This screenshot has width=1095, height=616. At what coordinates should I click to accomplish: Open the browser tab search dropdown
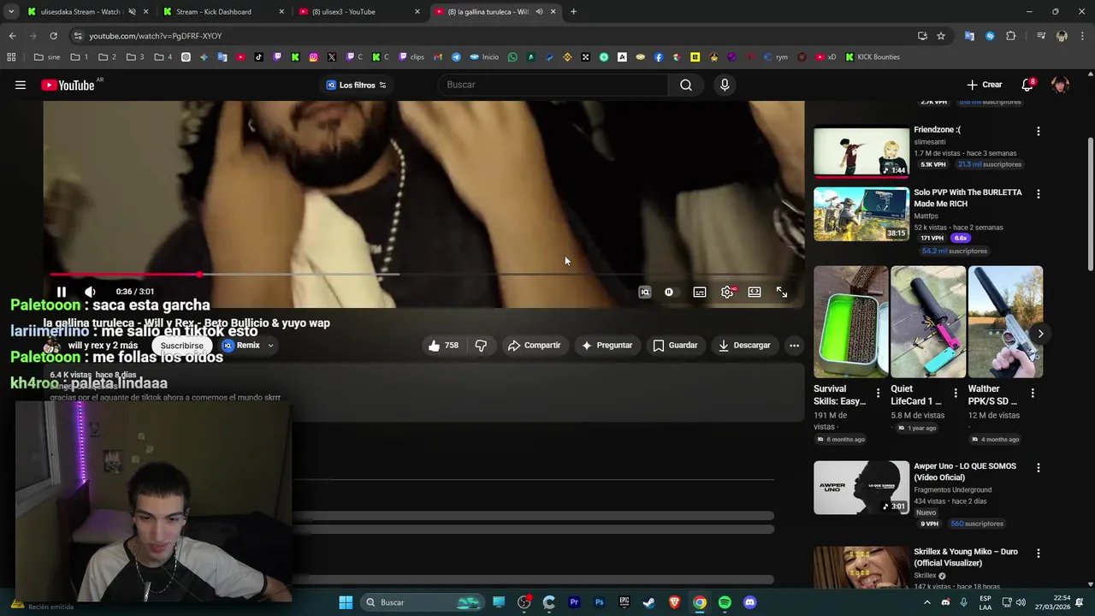point(11,12)
